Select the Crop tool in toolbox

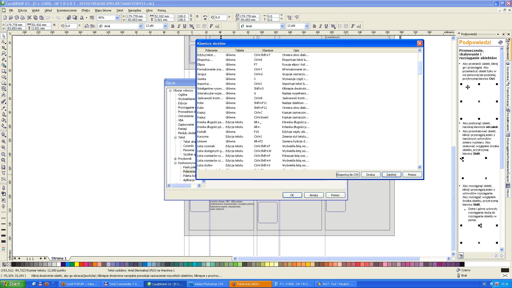tap(3, 48)
